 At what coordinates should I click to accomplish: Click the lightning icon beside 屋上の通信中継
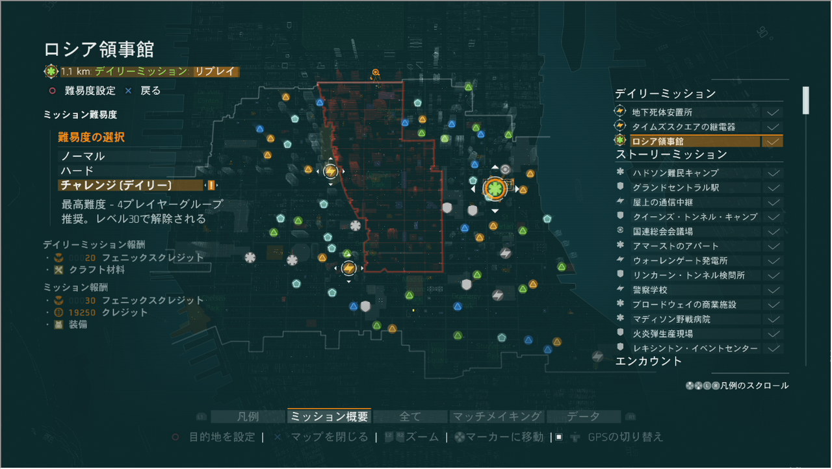pos(620,202)
